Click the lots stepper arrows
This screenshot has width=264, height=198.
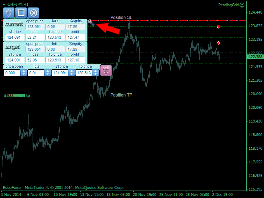point(47,73)
